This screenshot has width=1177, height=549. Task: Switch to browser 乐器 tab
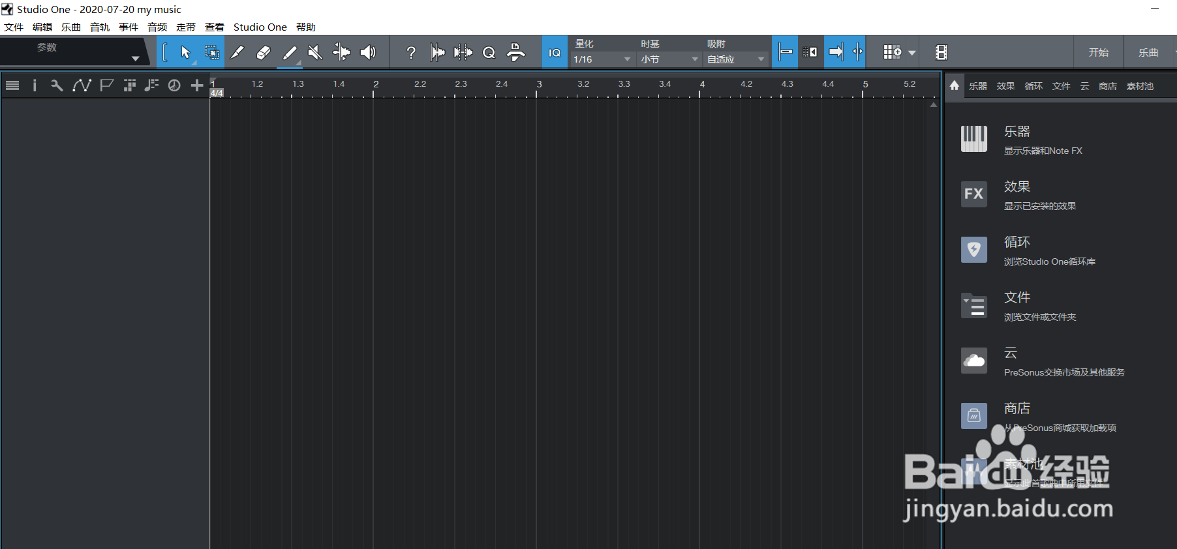click(978, 86)
